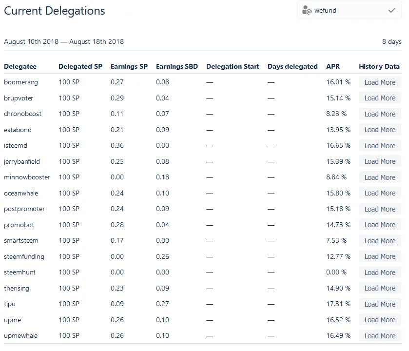Click the 12.77 % APR value
Image resolution: width=409 pixels, height=351 pixels.
pos(338,256)
